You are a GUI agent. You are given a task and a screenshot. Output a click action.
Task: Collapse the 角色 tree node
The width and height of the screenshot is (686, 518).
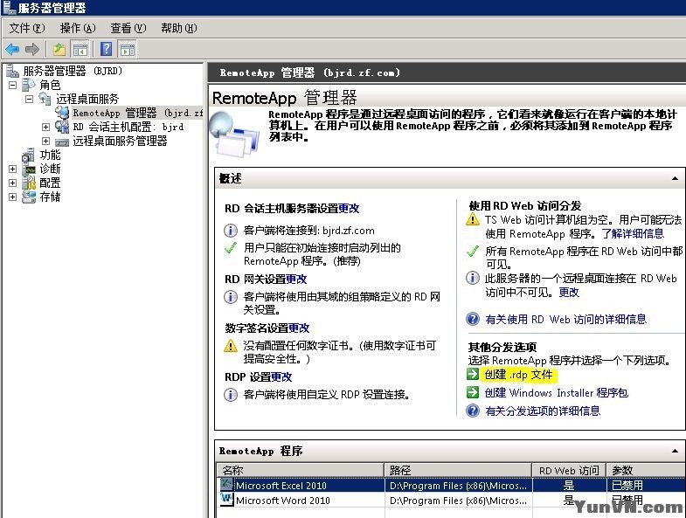coord(13,85)
